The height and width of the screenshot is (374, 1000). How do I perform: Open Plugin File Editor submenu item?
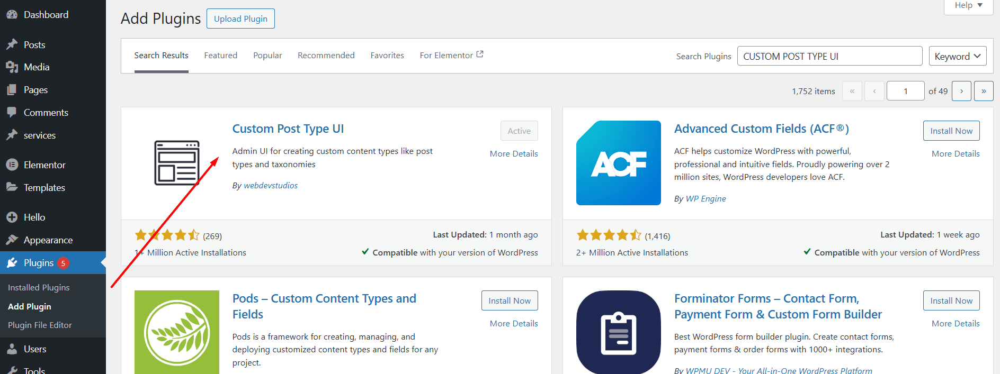point(40,325)
